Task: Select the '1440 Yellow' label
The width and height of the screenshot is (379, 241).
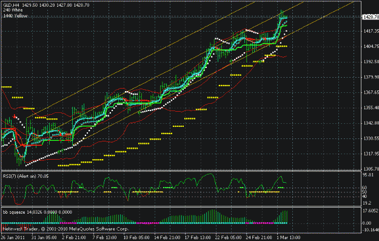Action: [15, 16]
